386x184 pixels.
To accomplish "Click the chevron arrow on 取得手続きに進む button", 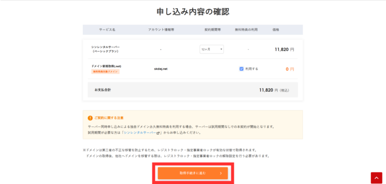I will pyautogui.click(x=221, y=173).
